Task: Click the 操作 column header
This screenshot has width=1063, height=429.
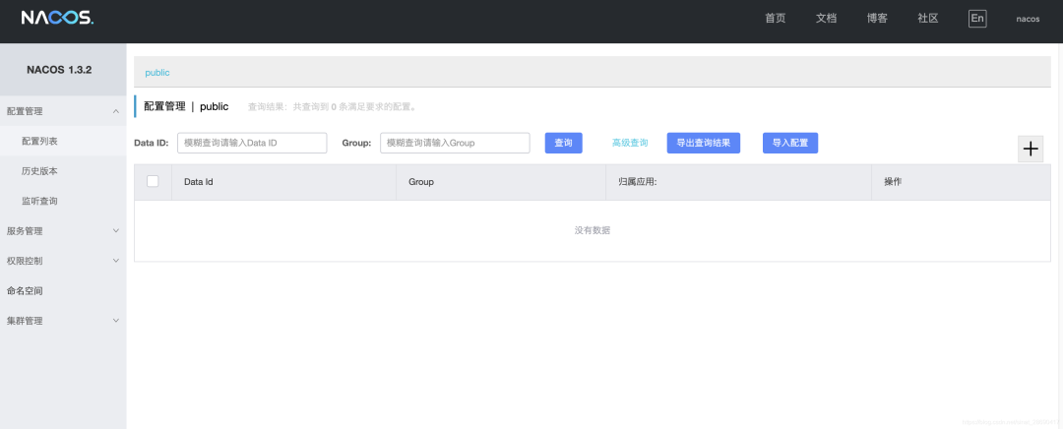Action: click(x=893, y=182)
